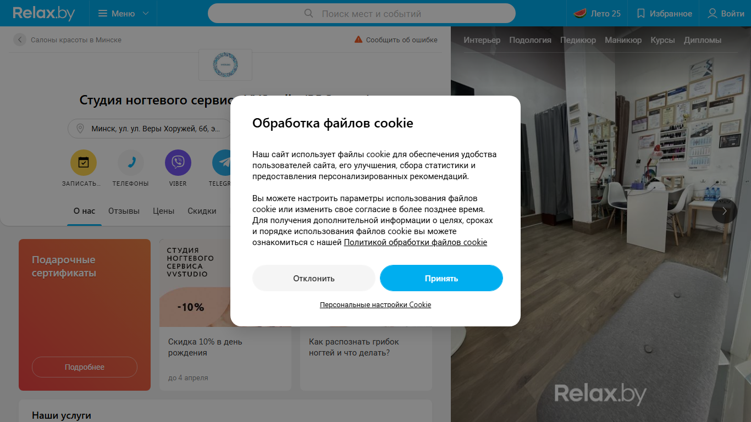Show next gallery photo with right arrow
The height and width of the screenshot is (422, 751).
[x=725, y=210]
